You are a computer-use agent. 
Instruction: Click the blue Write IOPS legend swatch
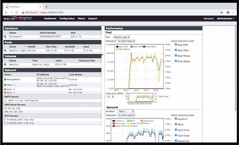pyautogui.click(x=131, y=46)
